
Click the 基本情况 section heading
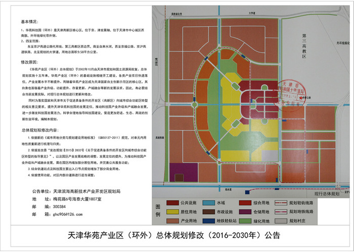click(29, 22)
